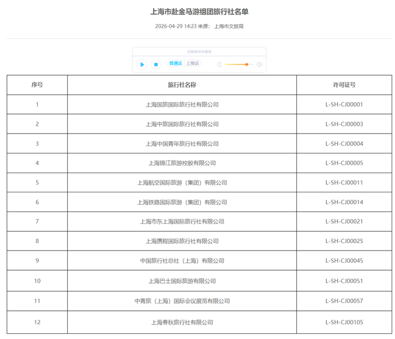
Task: Click license number L-SH-CJ00051
Action: [x=344, y=281]
